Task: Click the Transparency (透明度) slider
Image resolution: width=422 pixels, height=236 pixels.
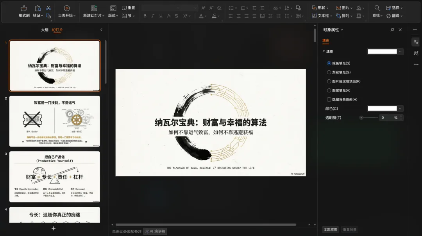Action: click(369, 118)
